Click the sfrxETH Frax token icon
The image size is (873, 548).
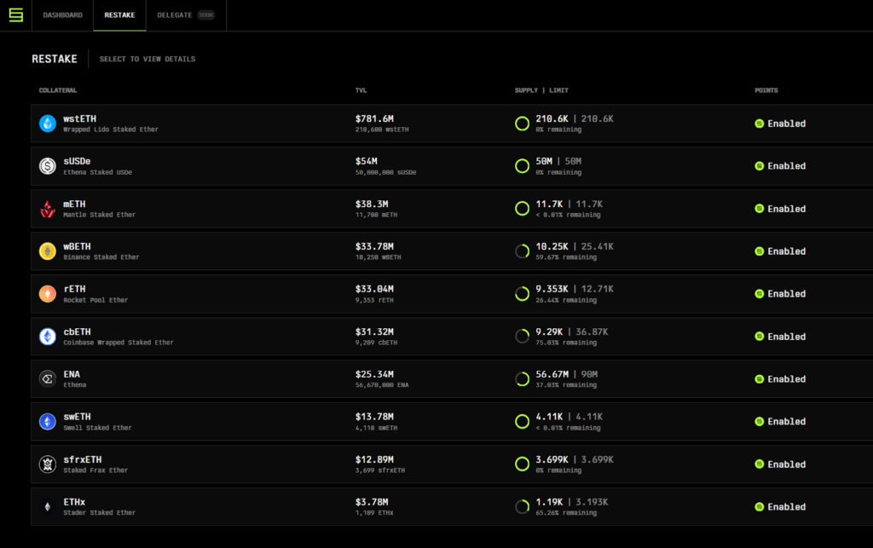click(x=48, y=464)
